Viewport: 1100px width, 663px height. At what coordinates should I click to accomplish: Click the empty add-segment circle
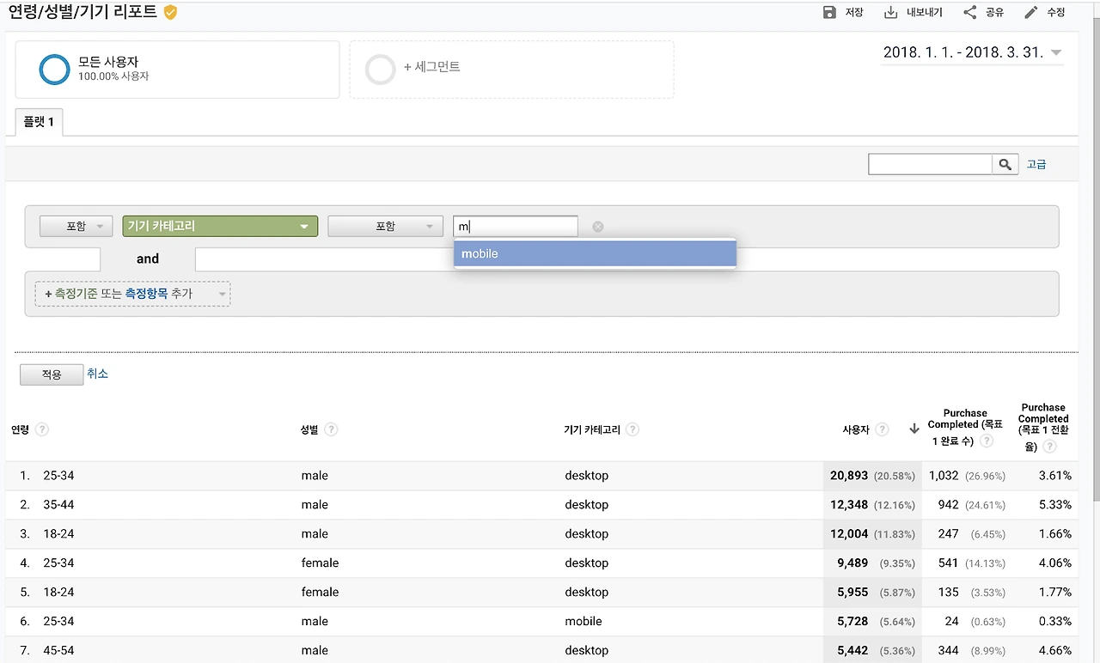(x=380, y=70)
